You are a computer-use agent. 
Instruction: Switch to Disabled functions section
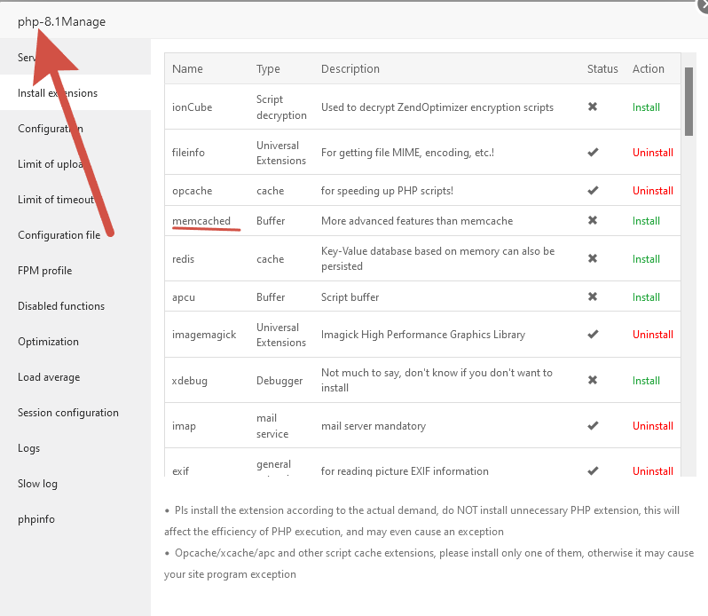[x=61, y=306]
